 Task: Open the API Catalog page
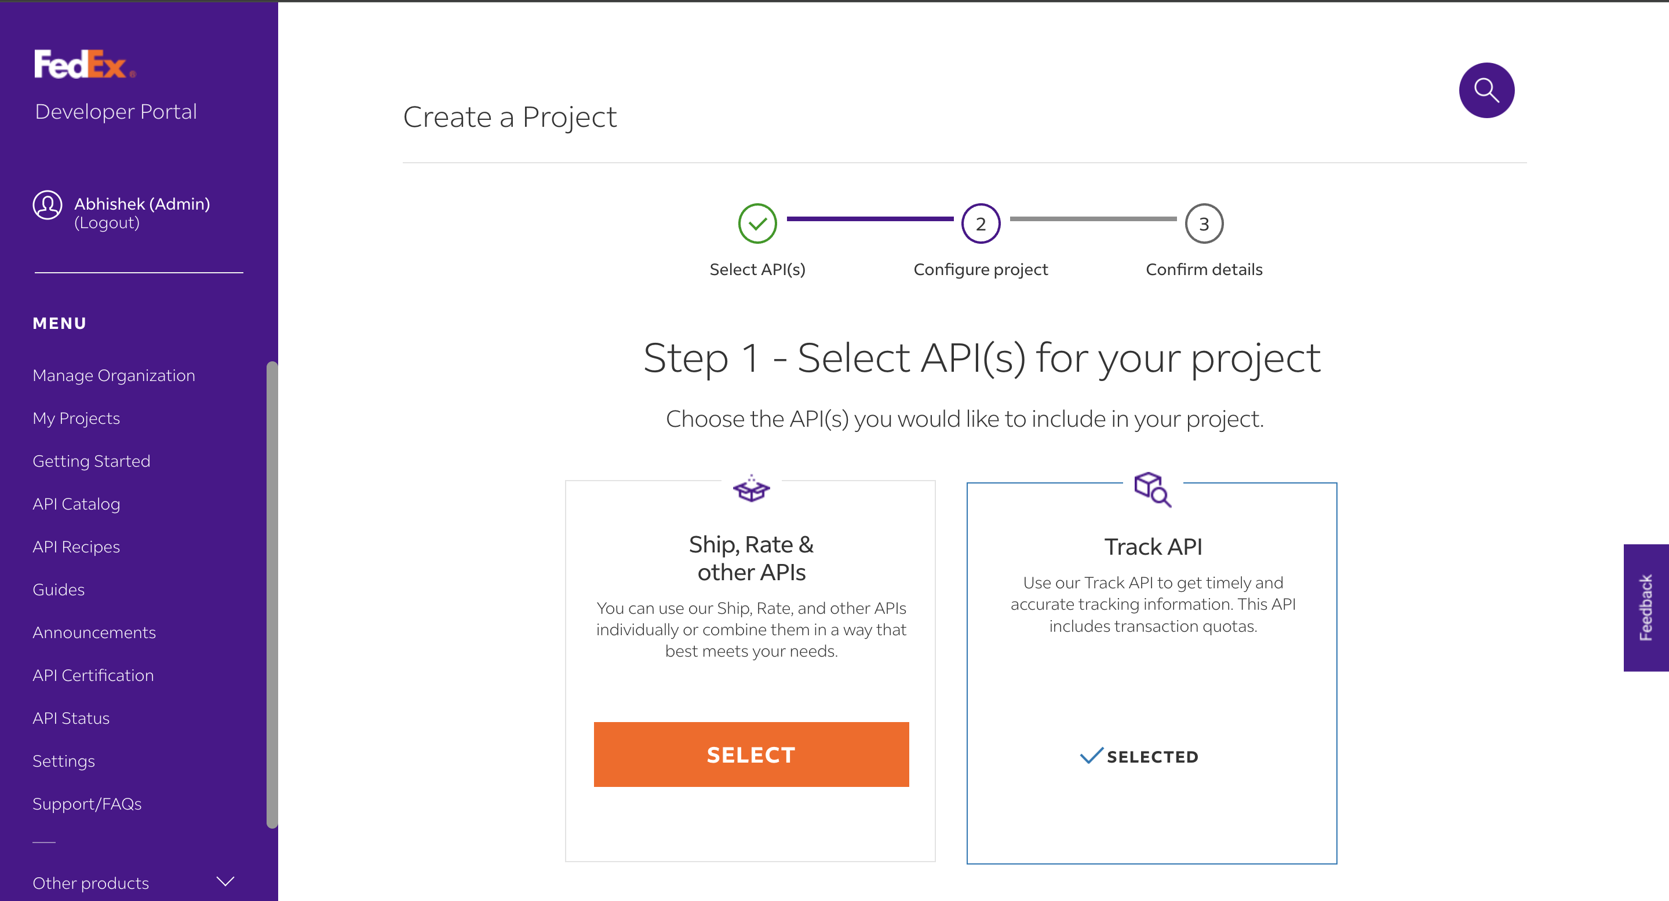pyautogui.click(x=76, y=504)
